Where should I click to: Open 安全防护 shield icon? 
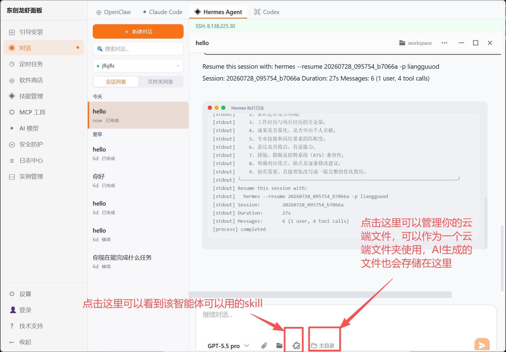point(12,145)
